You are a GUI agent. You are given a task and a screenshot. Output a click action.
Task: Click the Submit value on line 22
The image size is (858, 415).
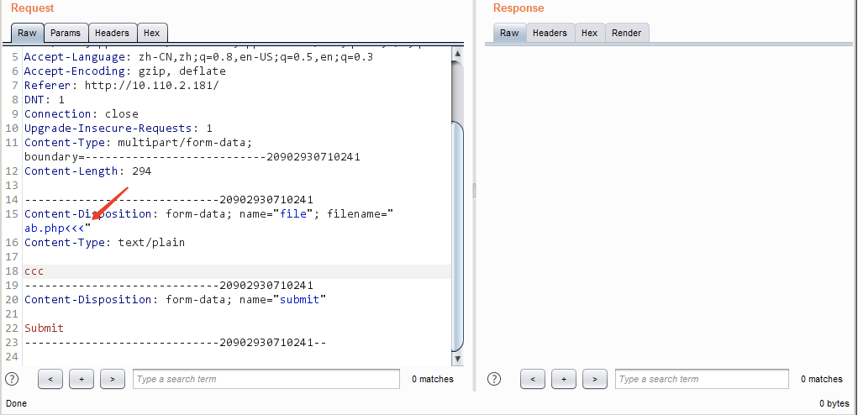click(45, 328)
